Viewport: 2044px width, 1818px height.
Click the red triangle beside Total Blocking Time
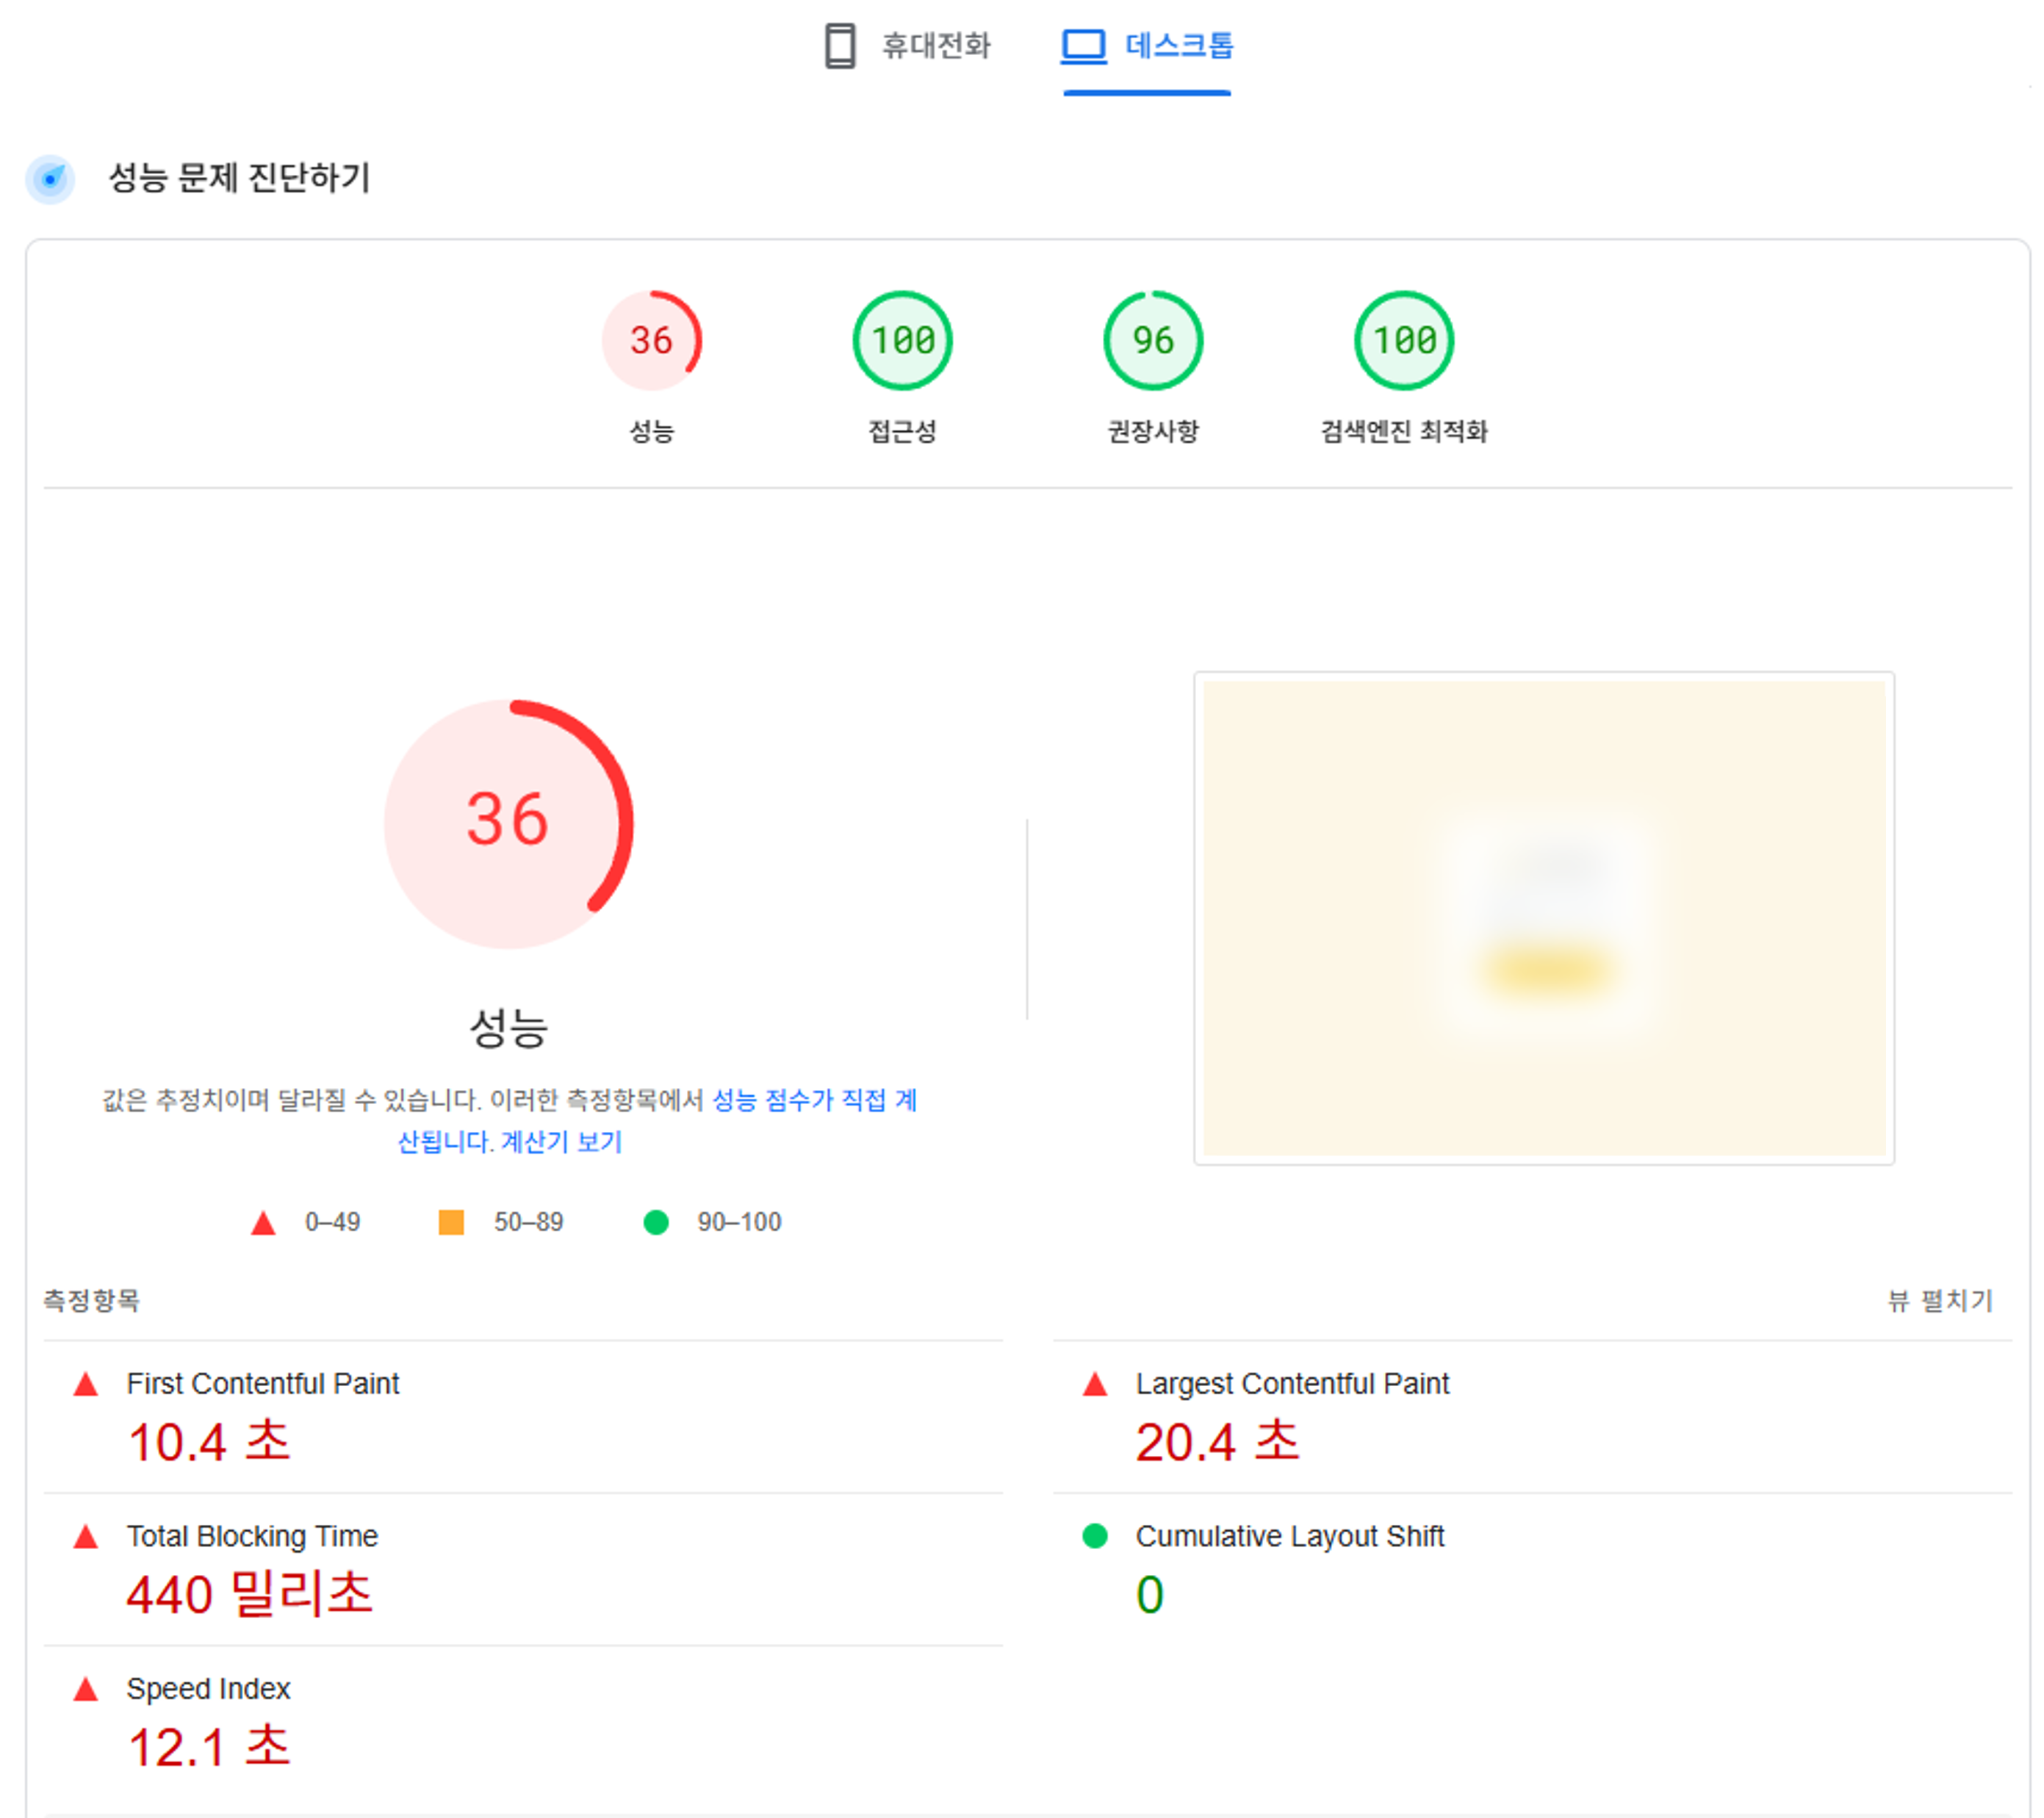[x=86, y=1536]
